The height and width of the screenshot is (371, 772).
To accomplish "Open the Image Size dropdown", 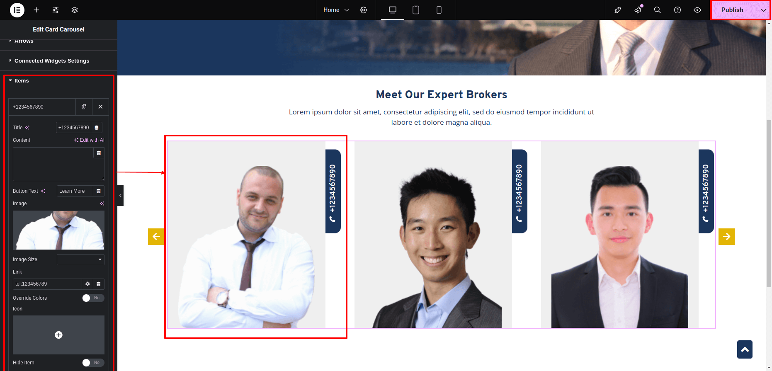I will pos(80,259).
